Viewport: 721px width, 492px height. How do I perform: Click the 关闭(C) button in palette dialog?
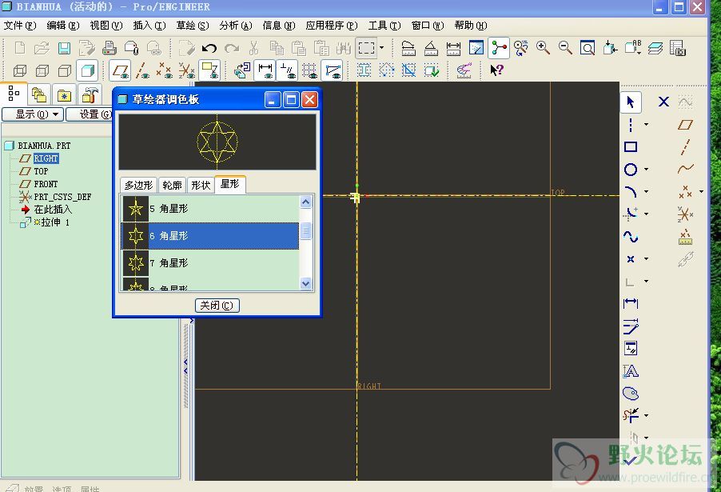[217, 306]
